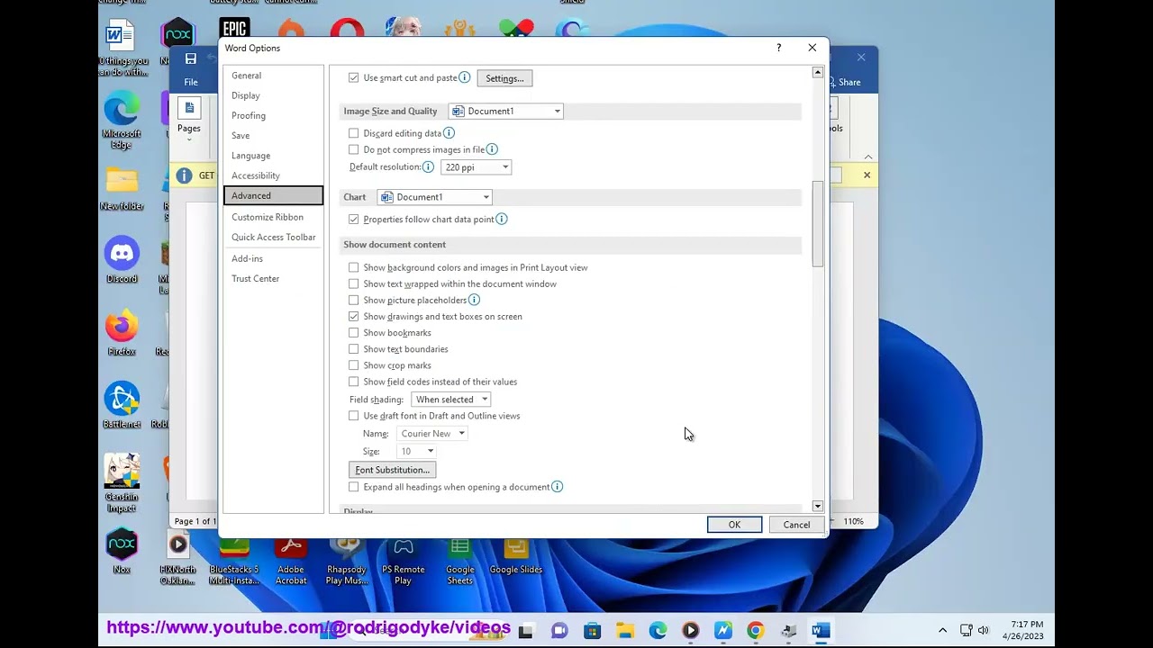The image size is (1153, 648).
Task: Launch PS Remote Play desktop icon
Action: [x=404, y=558]
